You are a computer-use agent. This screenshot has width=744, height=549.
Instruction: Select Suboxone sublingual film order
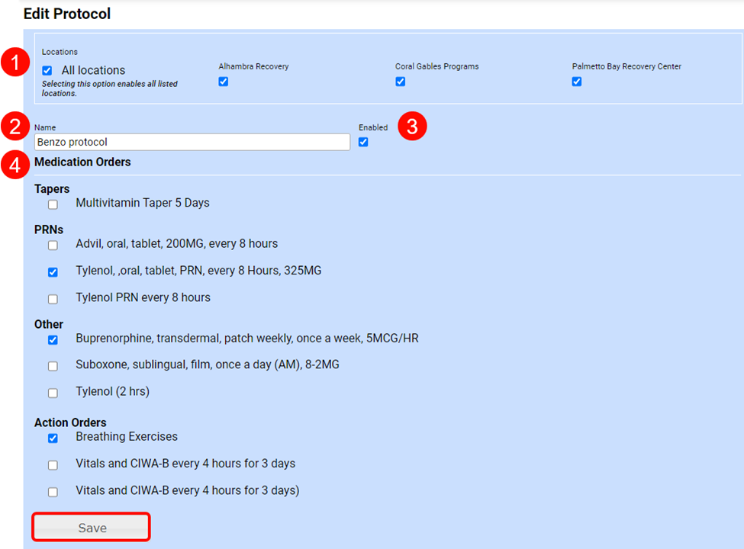[x=53, y=366]
